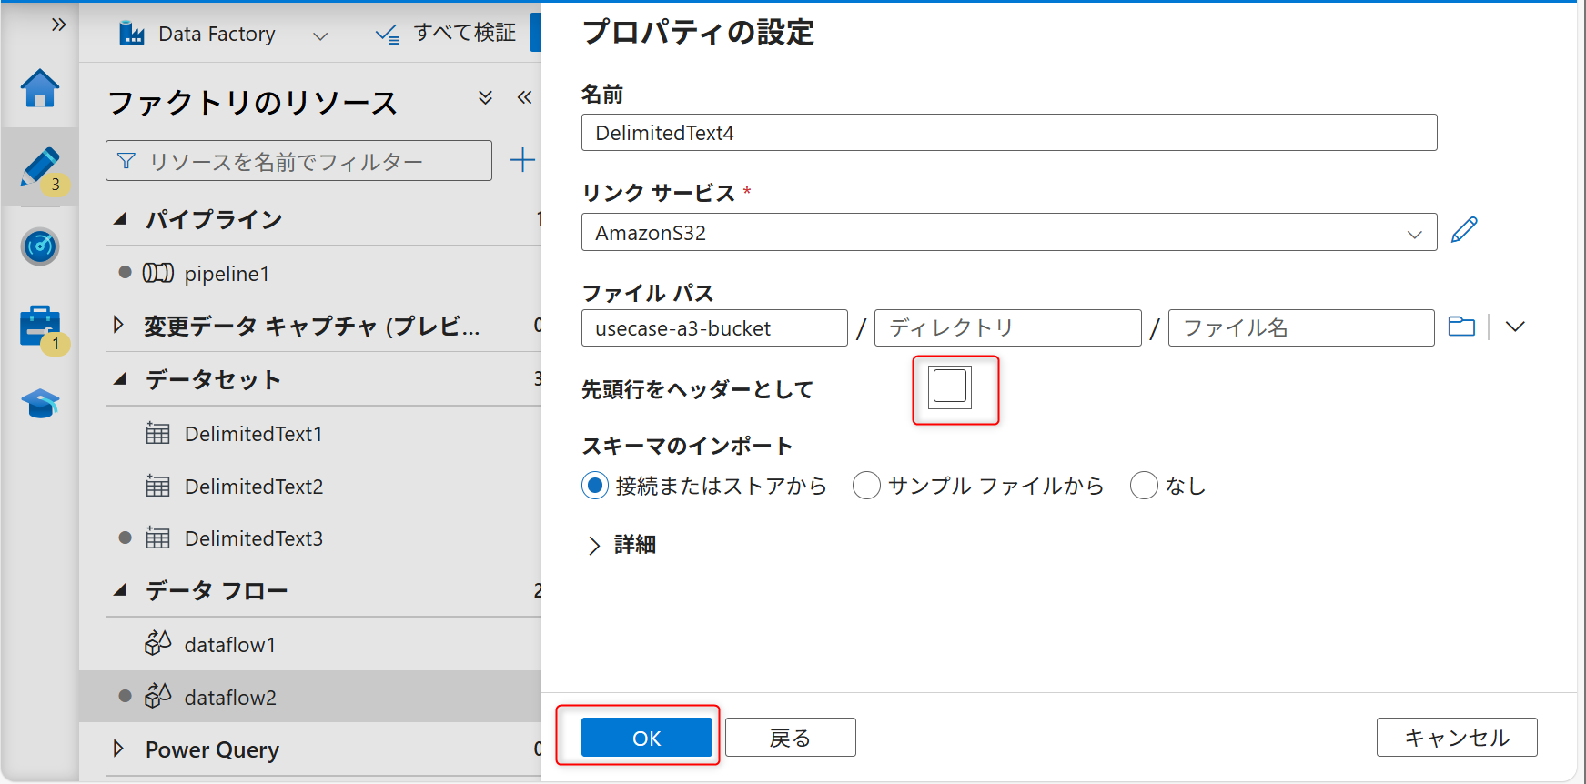Open the Learning center graduation cap icon
Screen dimensions: 1586x784
point(40,404)
